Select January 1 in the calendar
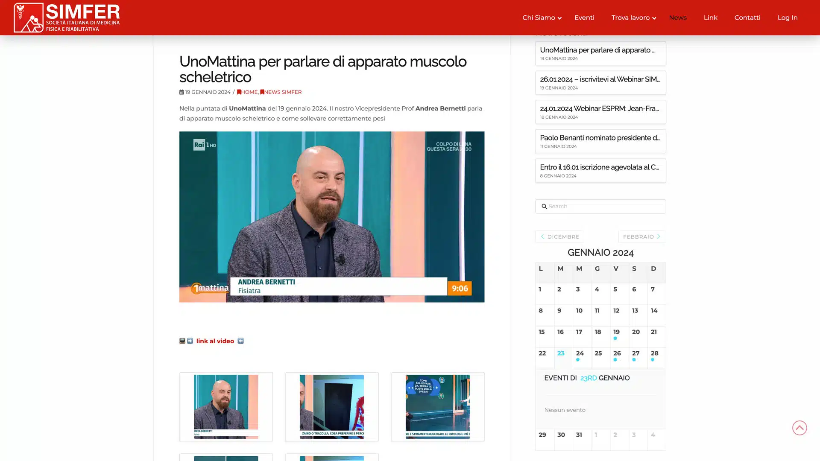Viewport: 820px width, 461px height. point(545,294)
